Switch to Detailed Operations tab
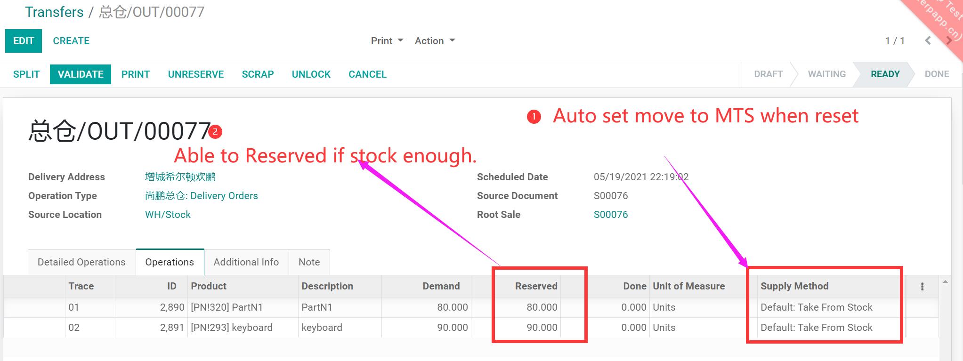This screenshot has height=361, width=963. (x=81, y=262)
